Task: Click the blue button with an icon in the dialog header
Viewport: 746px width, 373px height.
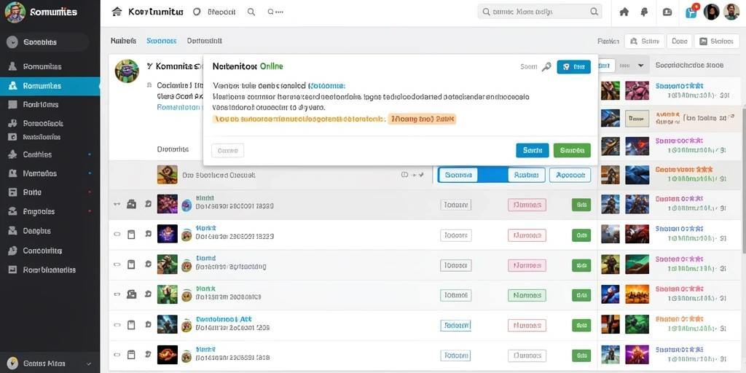Action: point(574,67)
